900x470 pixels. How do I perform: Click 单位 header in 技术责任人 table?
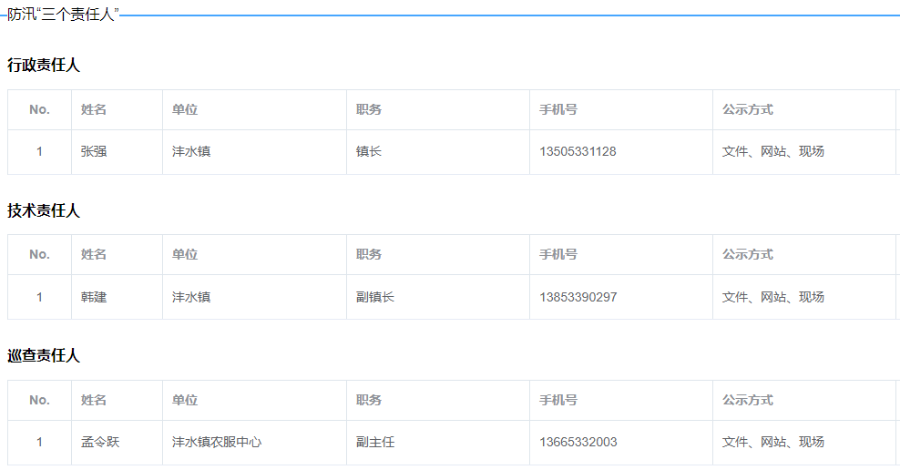pyautogui.click(x=185, y=254)
